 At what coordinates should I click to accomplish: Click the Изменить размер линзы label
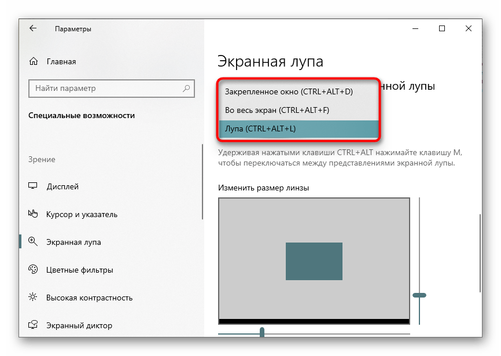point(263,188)
